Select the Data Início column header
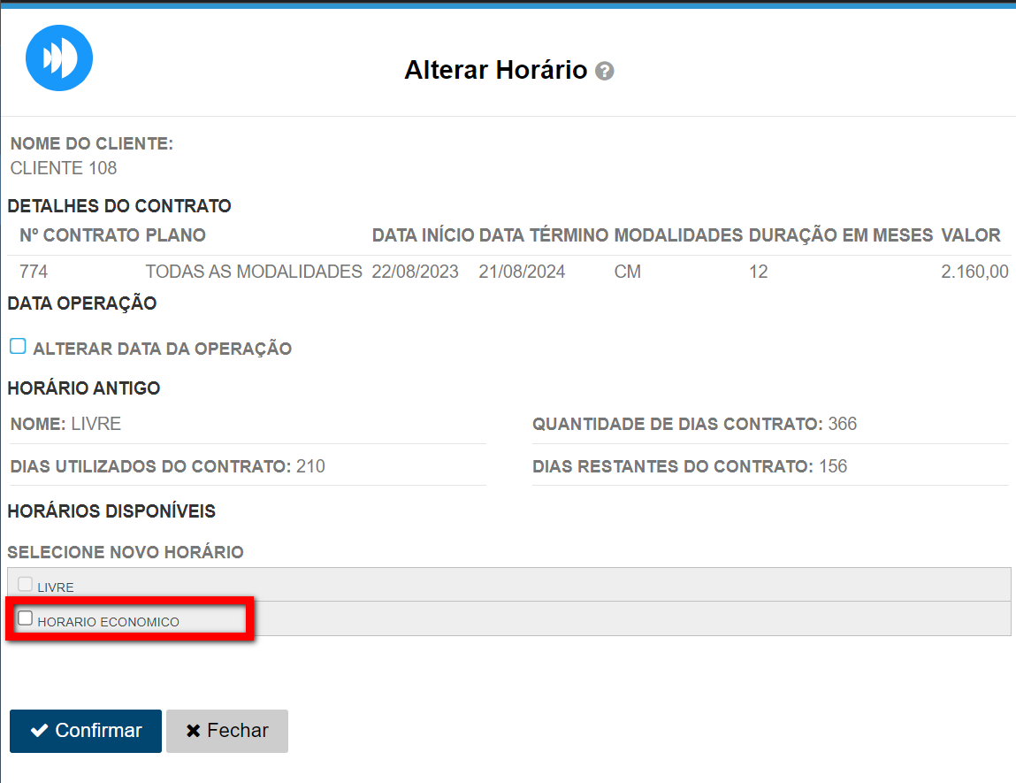Viewport: 1016px width, 783px height. (423, 235)
